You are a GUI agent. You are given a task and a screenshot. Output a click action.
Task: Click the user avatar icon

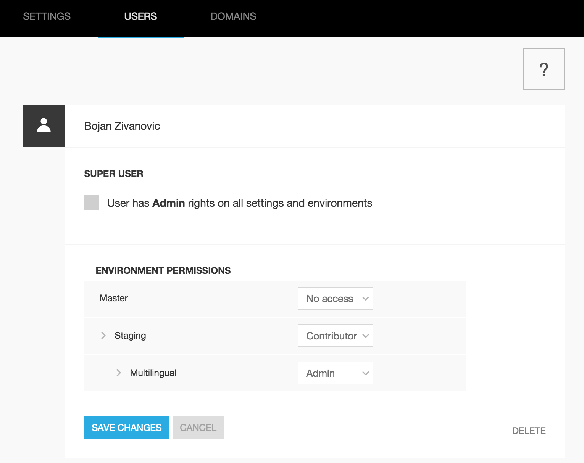point(44,126)
